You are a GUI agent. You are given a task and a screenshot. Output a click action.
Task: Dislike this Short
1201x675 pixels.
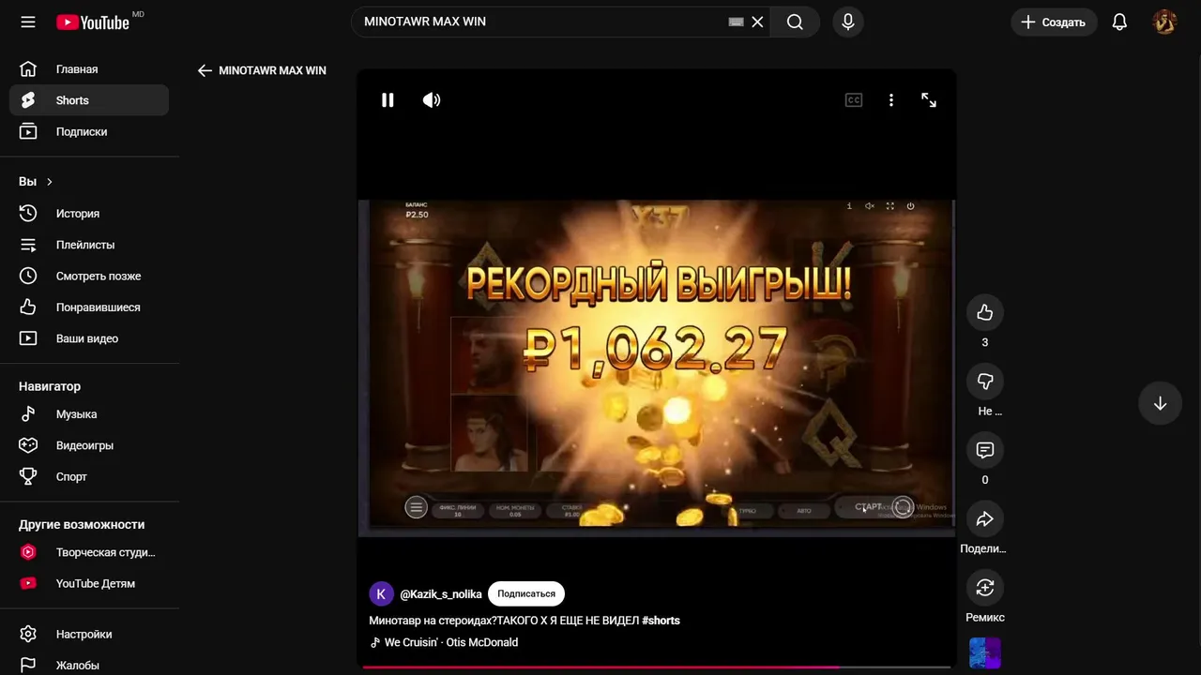tap(984, 381)
